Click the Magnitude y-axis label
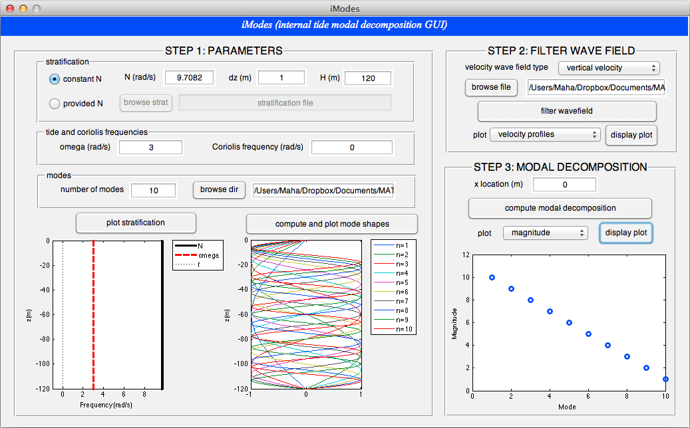 coord(454,324)
